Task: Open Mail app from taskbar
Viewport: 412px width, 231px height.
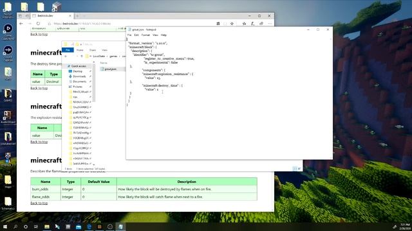Action: tap(79, 227)
